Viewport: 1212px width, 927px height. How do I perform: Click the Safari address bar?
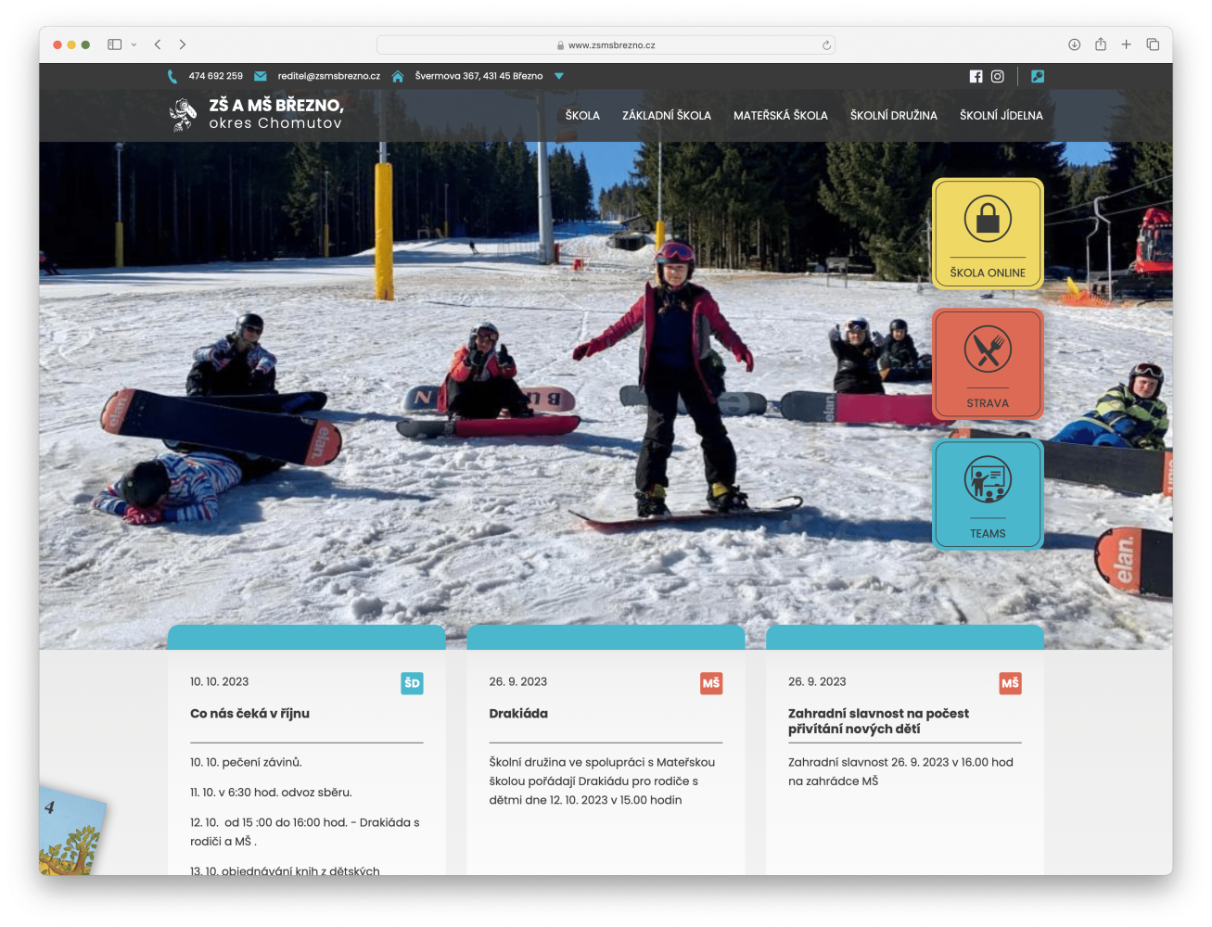606,45
